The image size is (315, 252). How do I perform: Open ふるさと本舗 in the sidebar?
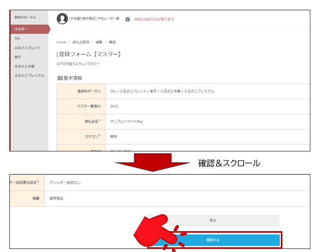point(24,66)
